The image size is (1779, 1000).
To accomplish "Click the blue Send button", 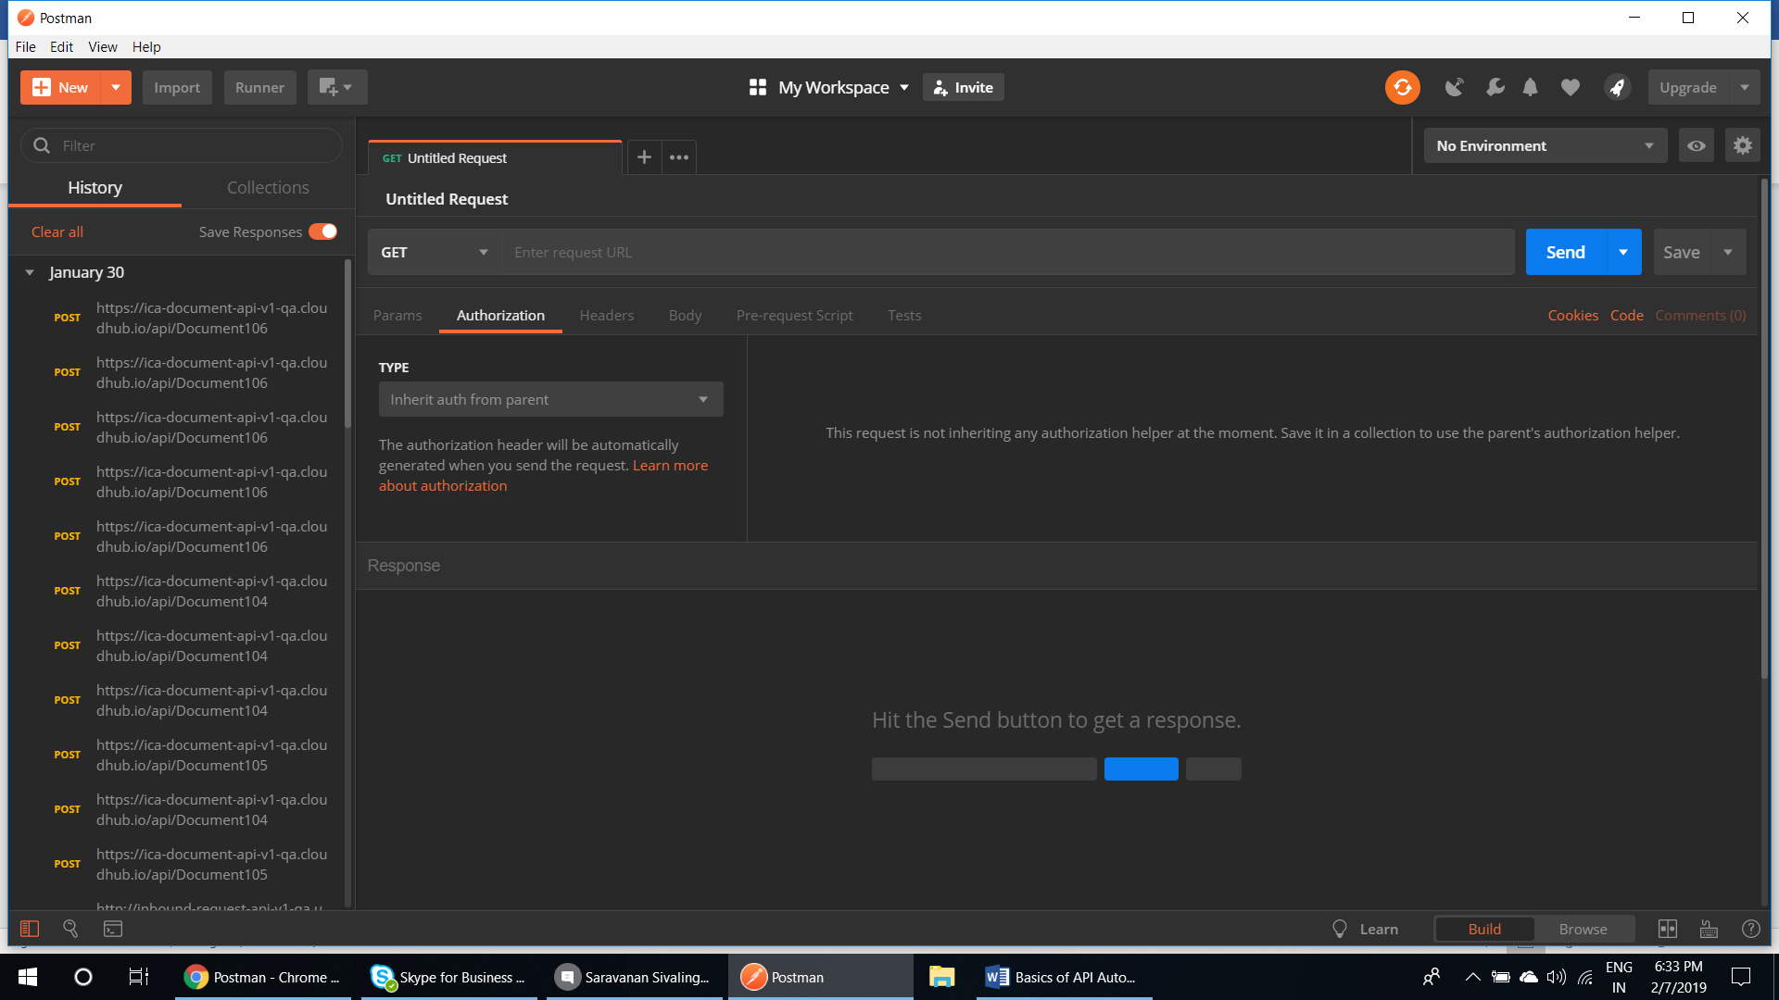I will [x=1565, y=252].
